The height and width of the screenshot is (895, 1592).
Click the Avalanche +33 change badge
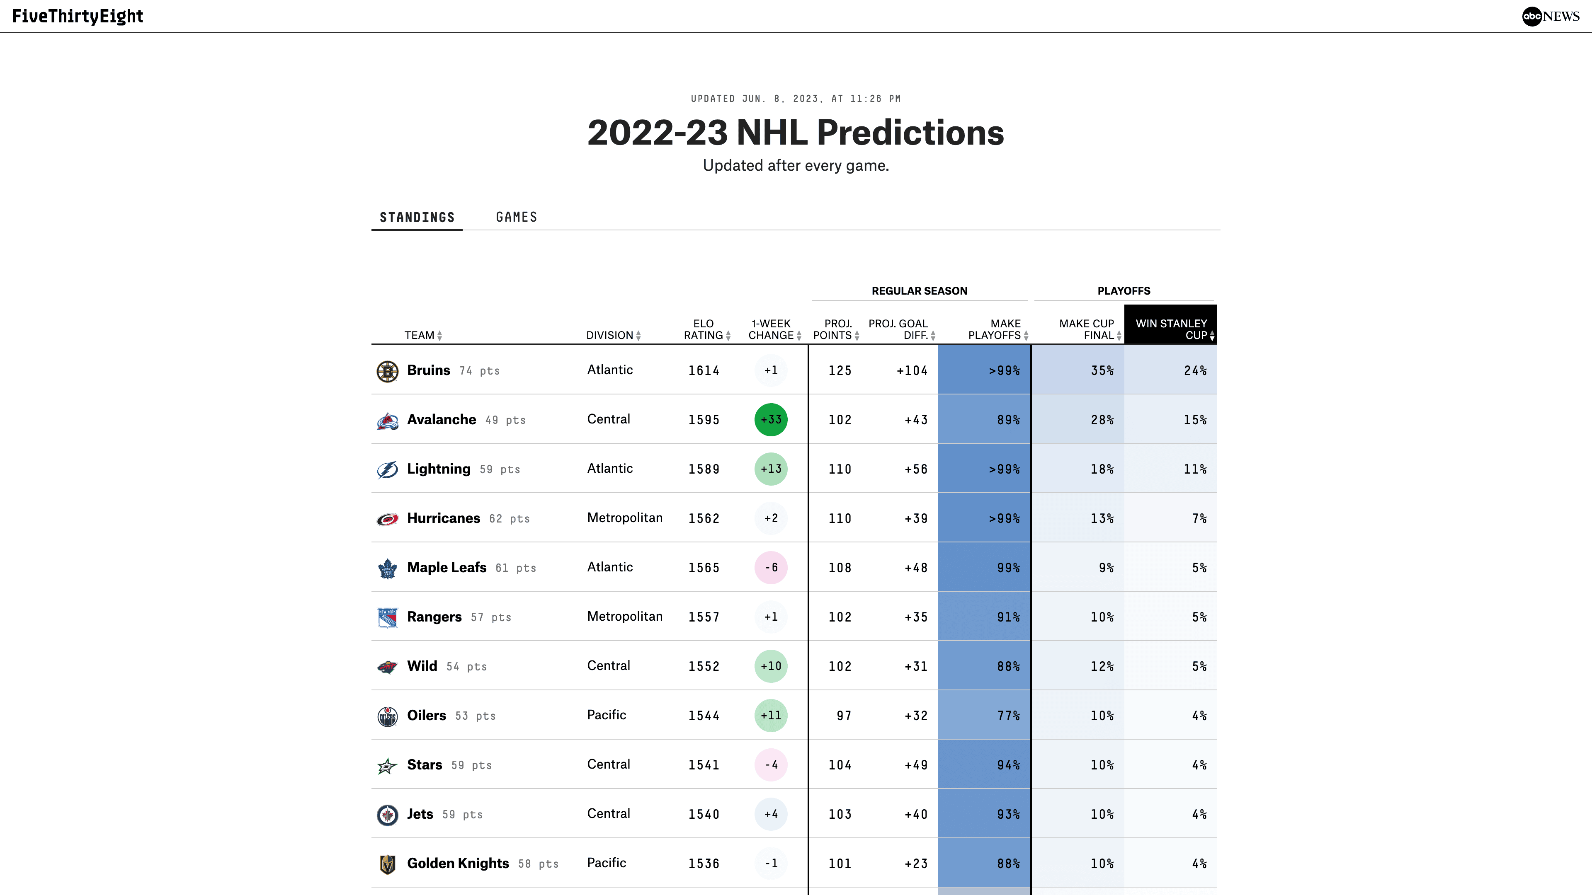771,420
